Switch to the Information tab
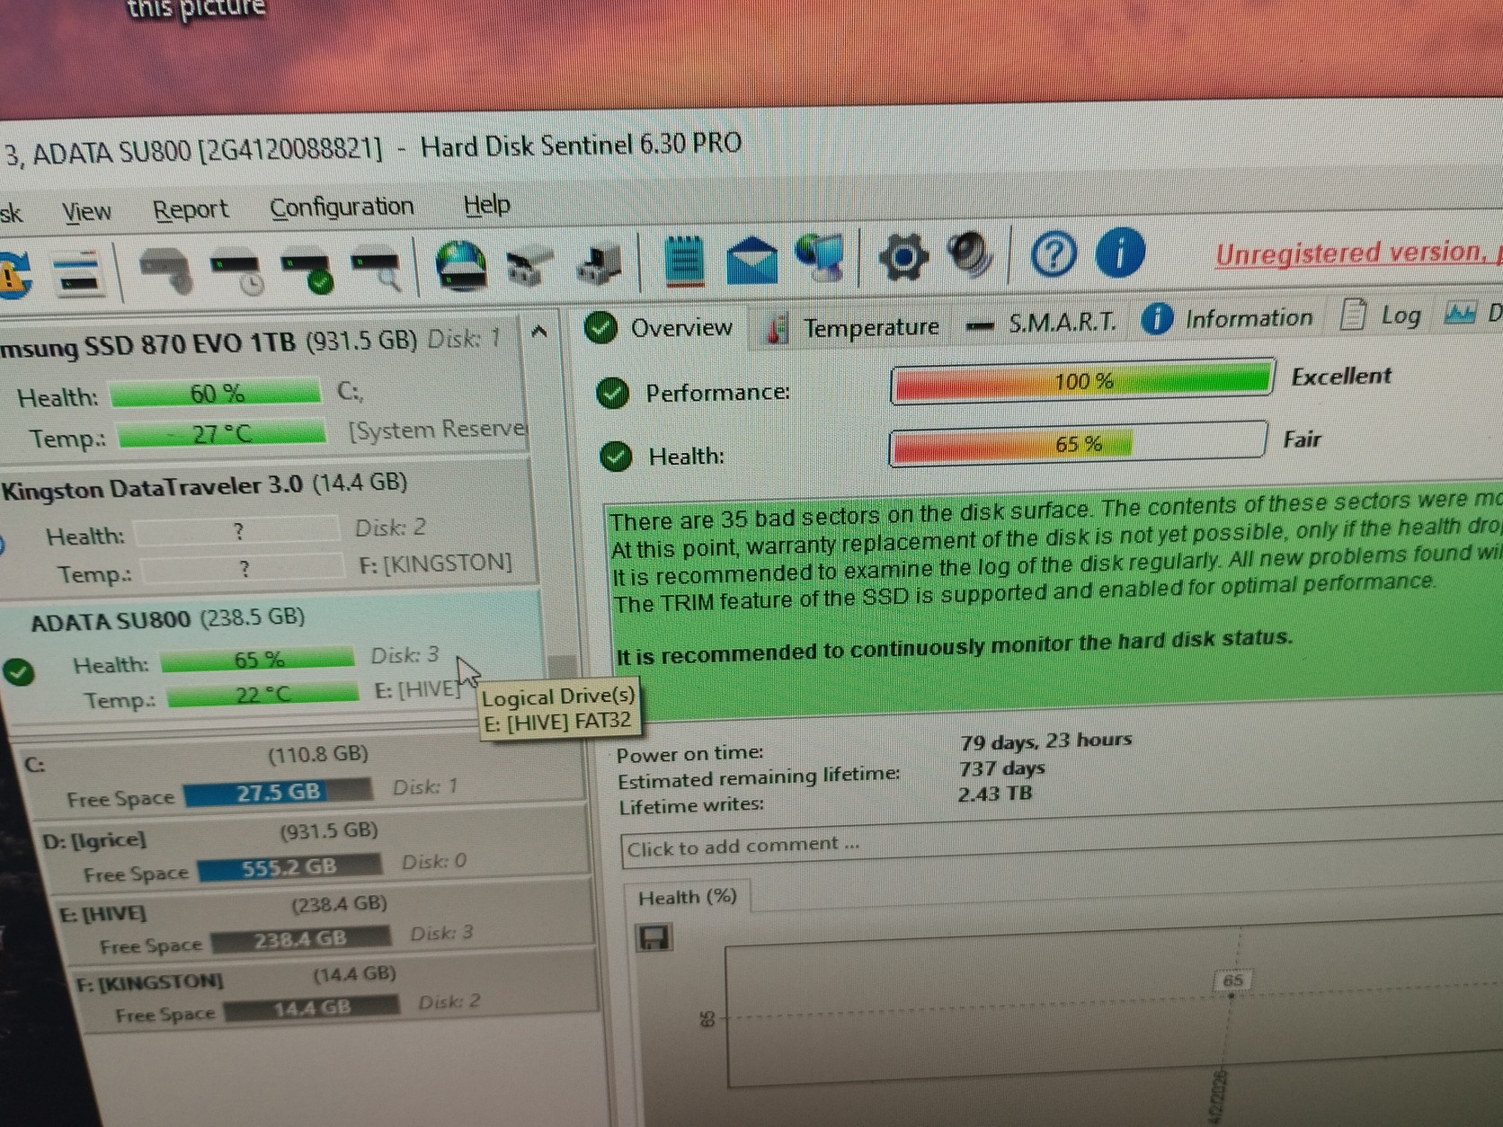Screen dimensions: 1503x1127 click(1228, 318)
